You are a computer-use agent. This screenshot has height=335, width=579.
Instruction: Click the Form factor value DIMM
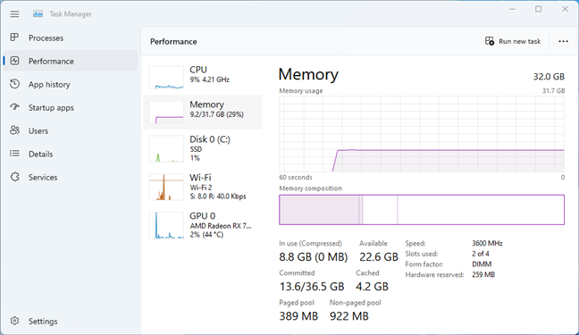coord(482,264)
